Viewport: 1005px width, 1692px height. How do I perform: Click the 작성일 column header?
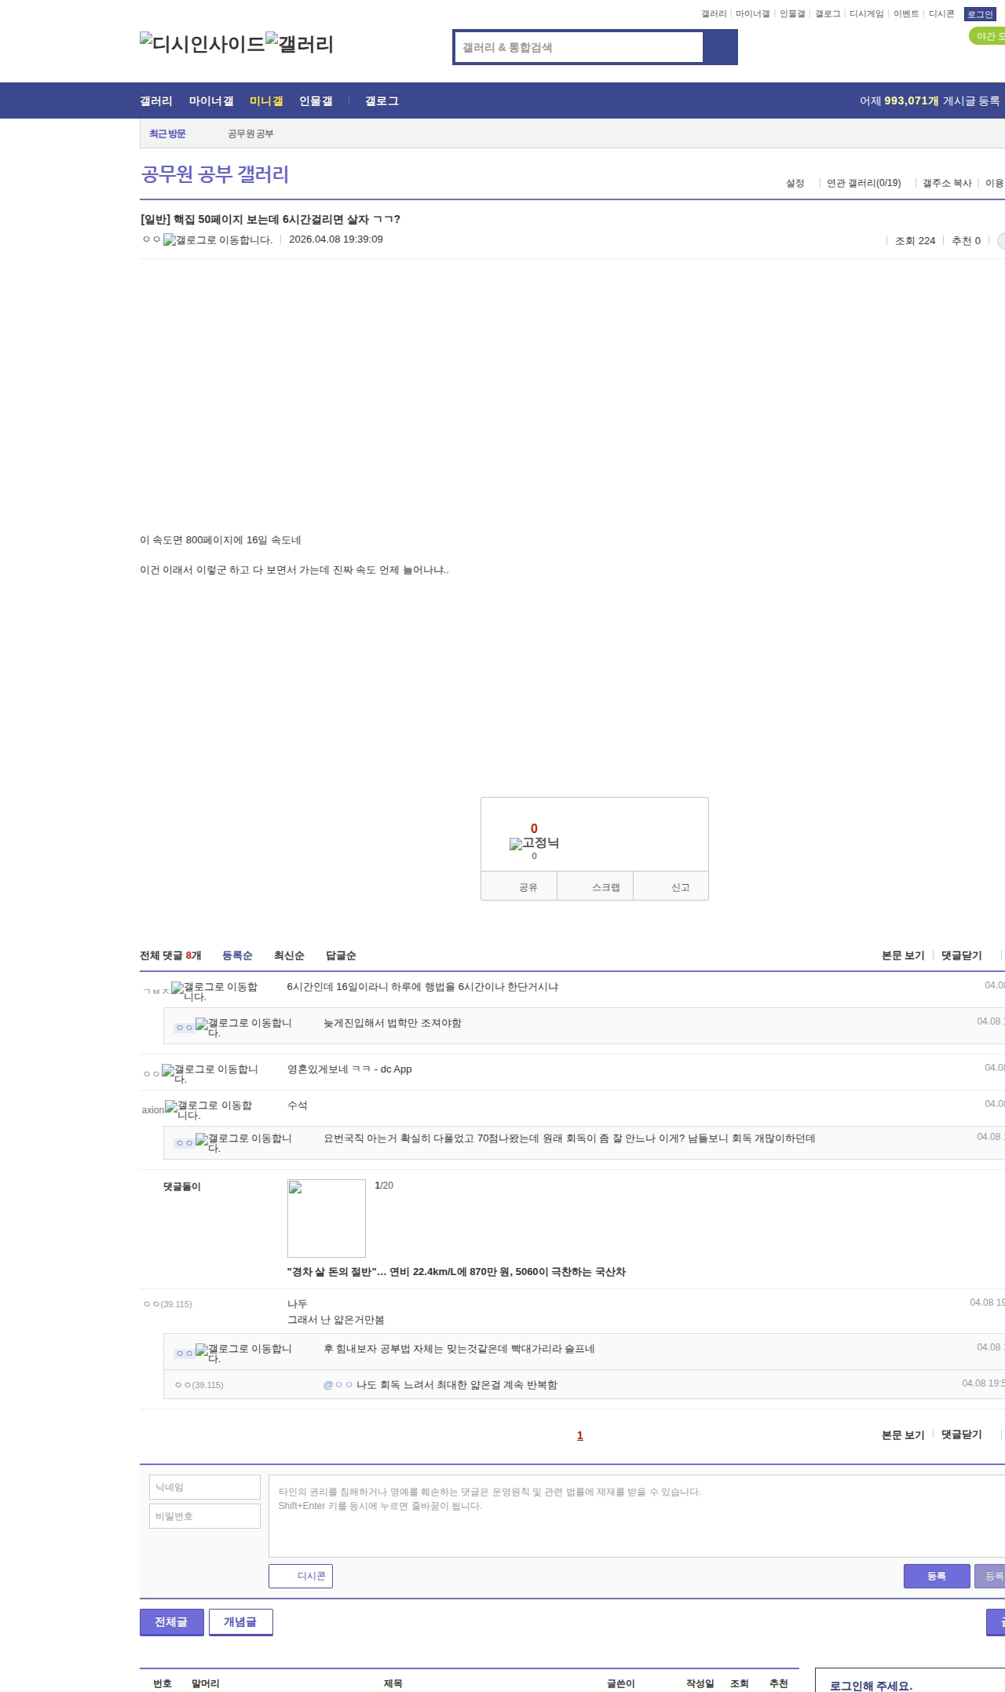click(x=700, y=1683)
